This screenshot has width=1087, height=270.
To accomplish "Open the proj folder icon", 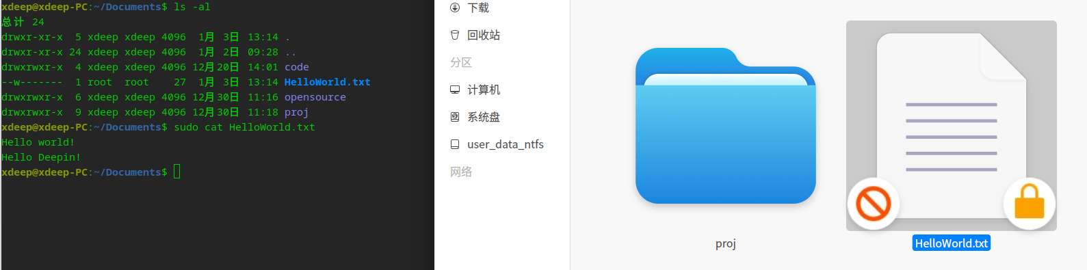I will tap(725, 126).
